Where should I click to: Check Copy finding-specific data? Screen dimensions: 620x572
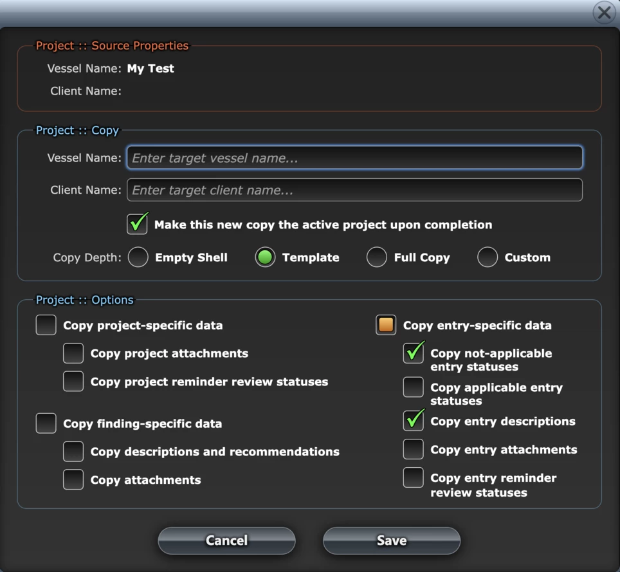[x=46, y=423]
